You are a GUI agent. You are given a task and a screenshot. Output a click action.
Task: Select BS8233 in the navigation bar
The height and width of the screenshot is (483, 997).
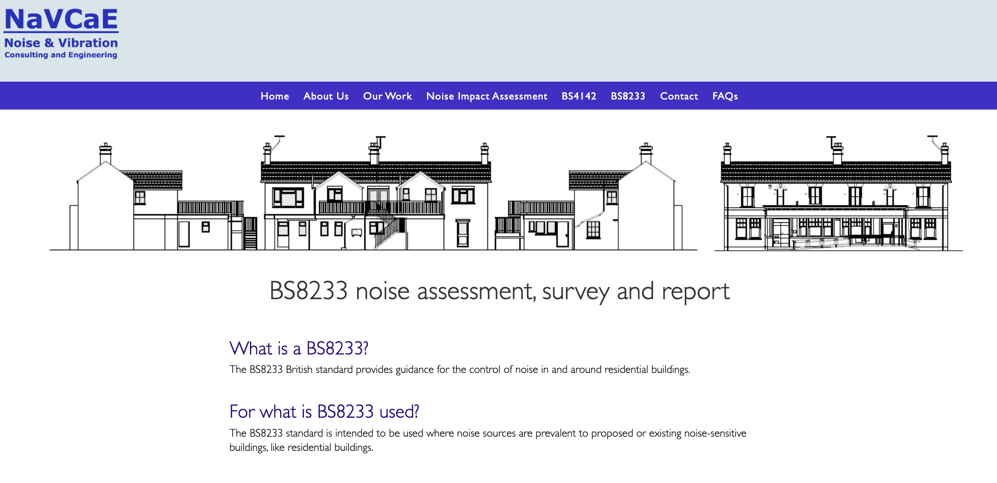tap(628, 96)
